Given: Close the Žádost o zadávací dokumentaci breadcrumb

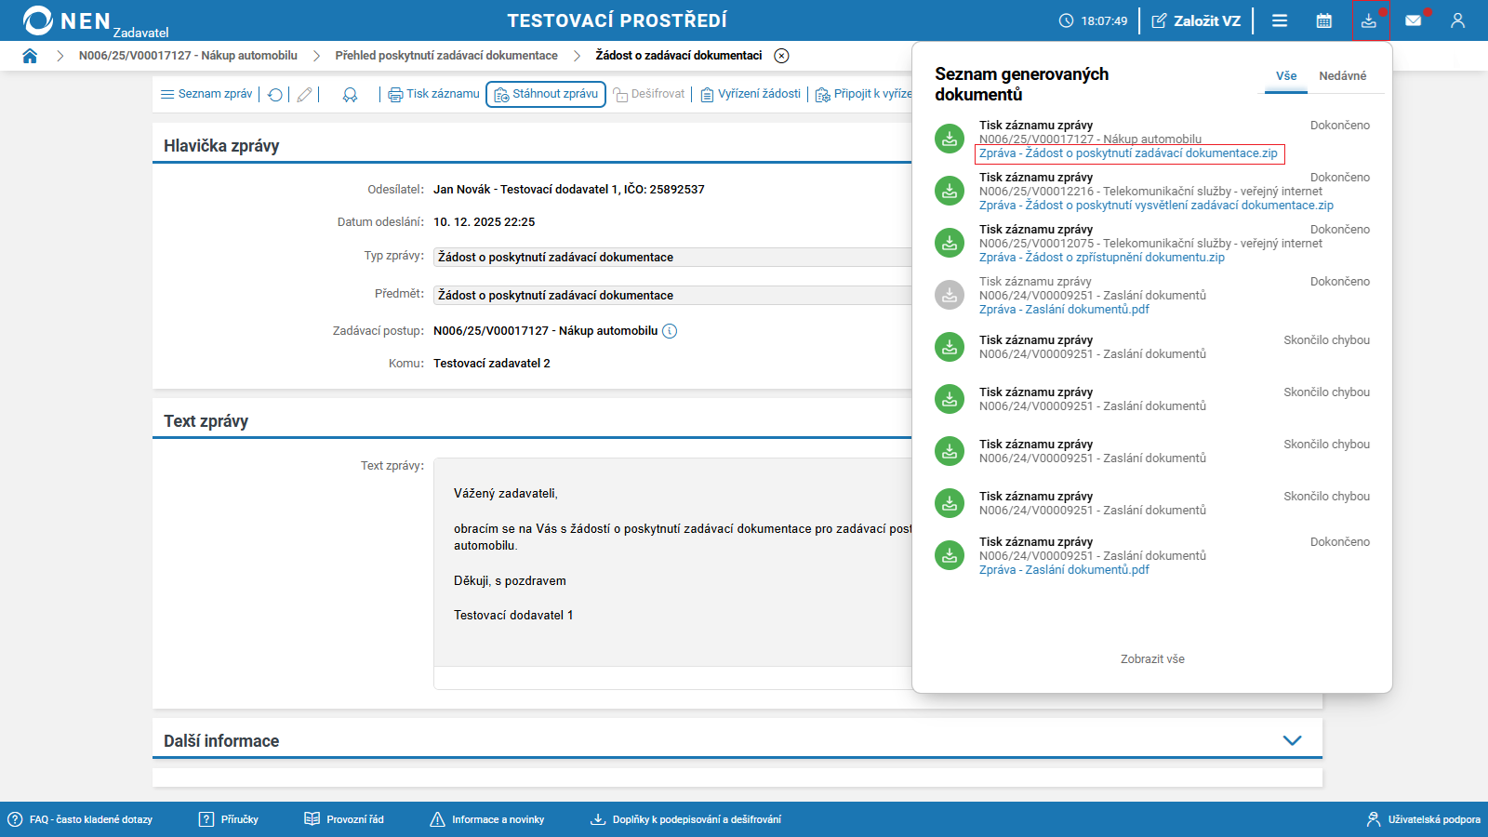Looking at the screenshot, I should point(782,56).
